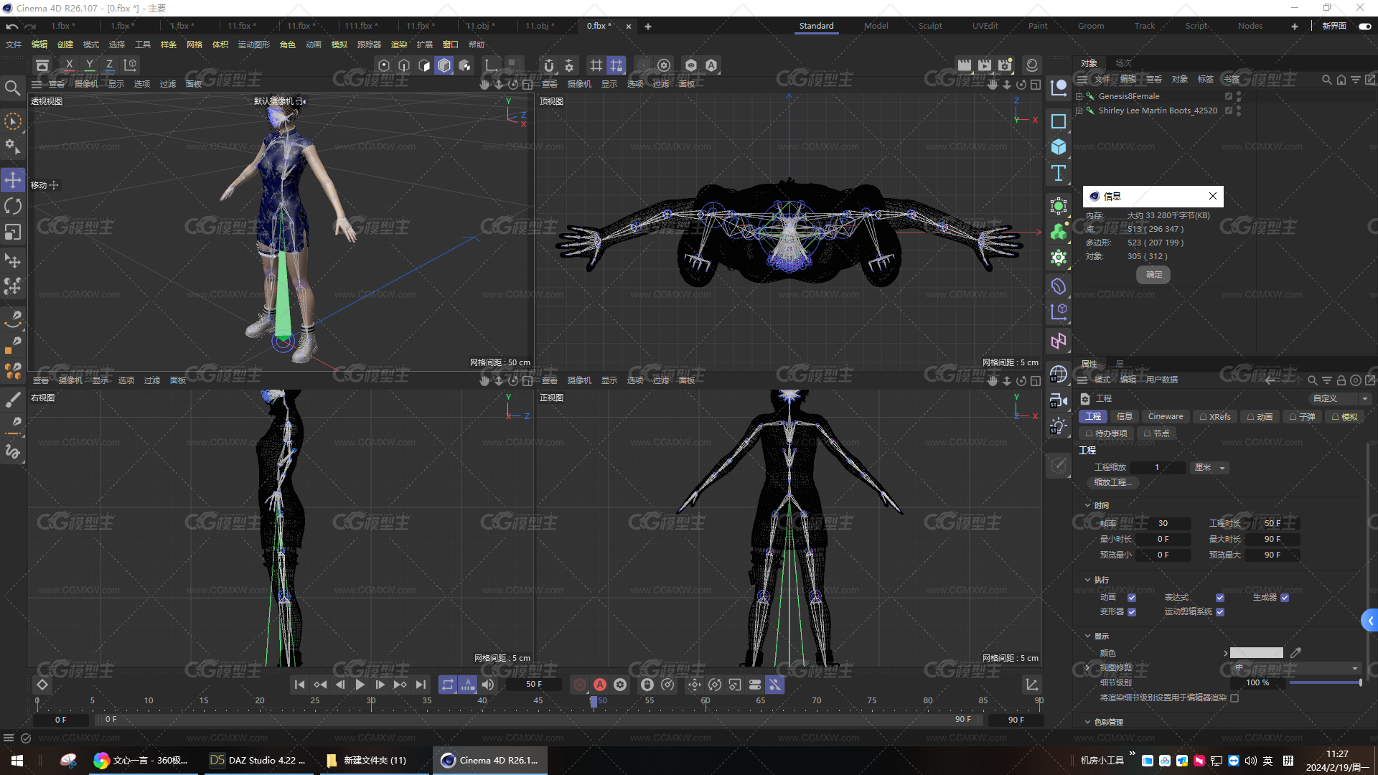Expand the 色彩管理 section
Image resolution: width=1378 pixels, height=775 pixels.
(1087, 722)
